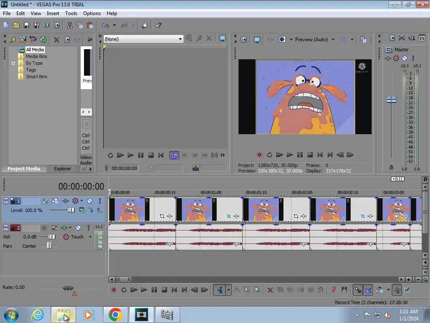Click the Master volume fader handle
The image size is (430, 323).
click(x=391, y=99)
